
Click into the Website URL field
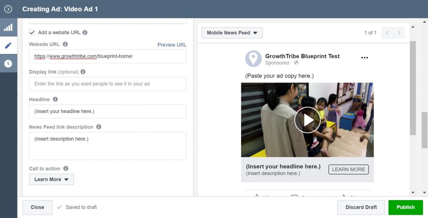[x=107, y=56]
